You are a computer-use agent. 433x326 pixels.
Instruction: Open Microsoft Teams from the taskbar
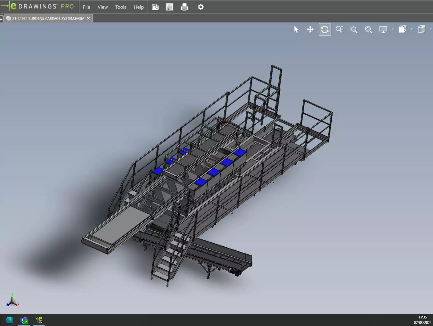click(x=24, y=320)
